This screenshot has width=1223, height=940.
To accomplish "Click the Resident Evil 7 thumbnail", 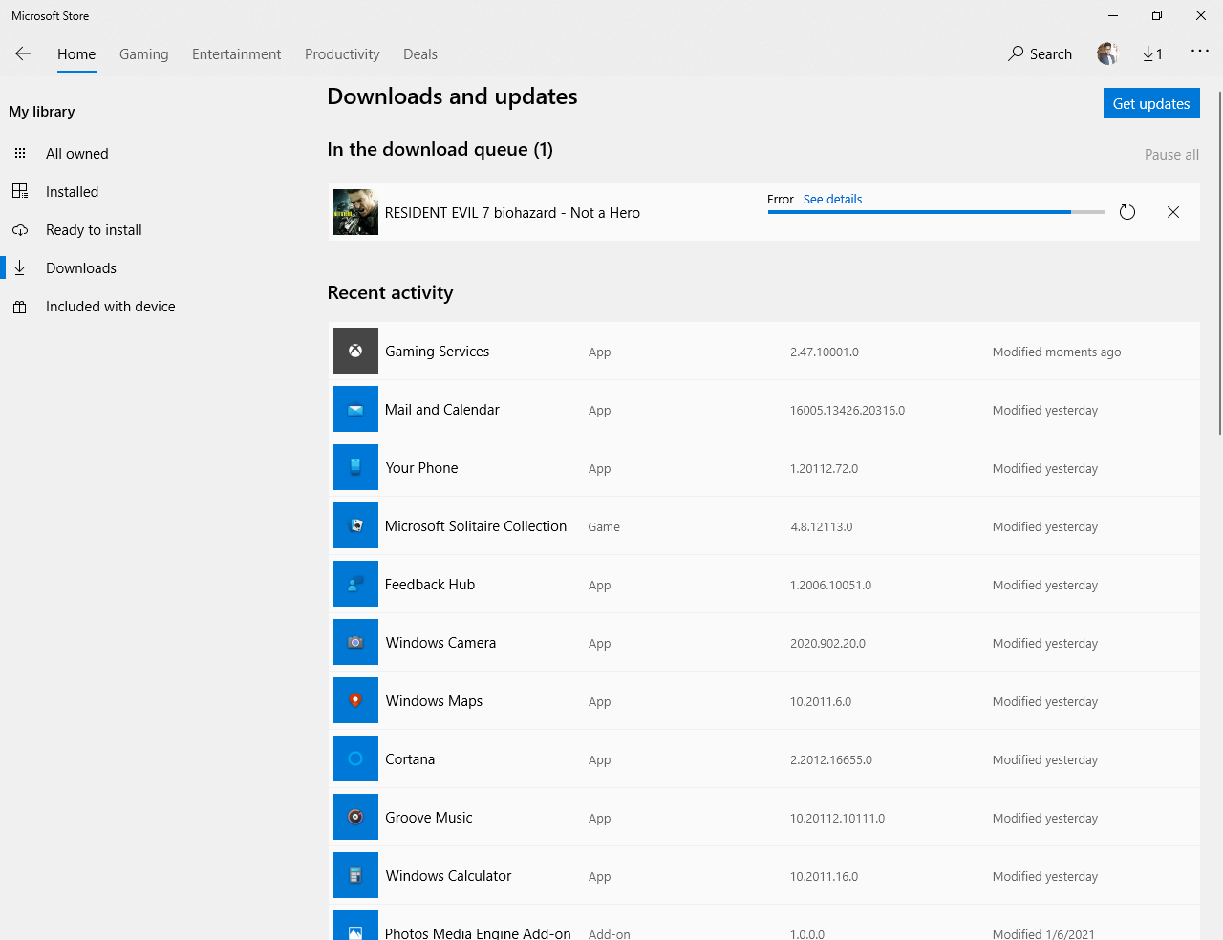I will click(x=355, y=212).
